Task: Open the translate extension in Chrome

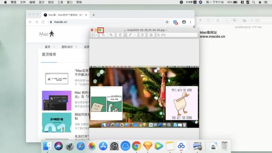Action: click(176, 22)
